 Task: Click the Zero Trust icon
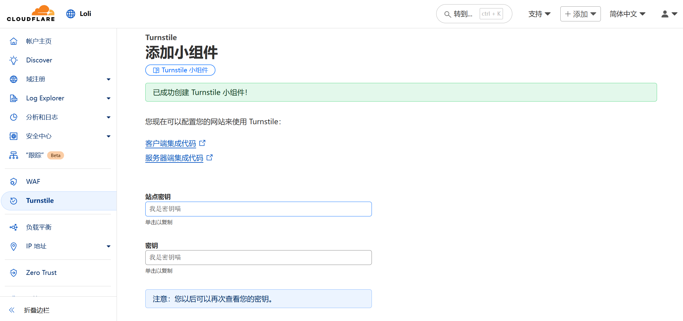pyautogui.click(x=14, y=273)
